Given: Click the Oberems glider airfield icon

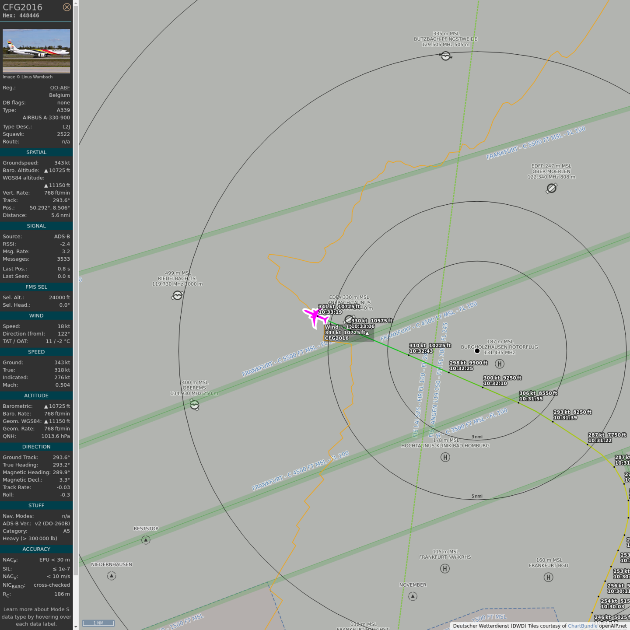Looking at the screenshot, I should pyautogui.click(x=195, y=405).
